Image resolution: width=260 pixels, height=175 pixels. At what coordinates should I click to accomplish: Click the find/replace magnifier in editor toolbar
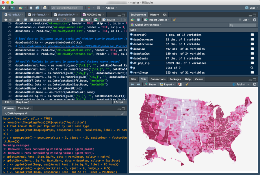tap(58, 20)
